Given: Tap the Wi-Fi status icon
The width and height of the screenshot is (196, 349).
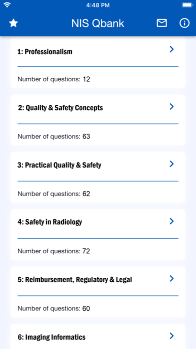Looking at the screenshot, I should [x=7, y=5].
